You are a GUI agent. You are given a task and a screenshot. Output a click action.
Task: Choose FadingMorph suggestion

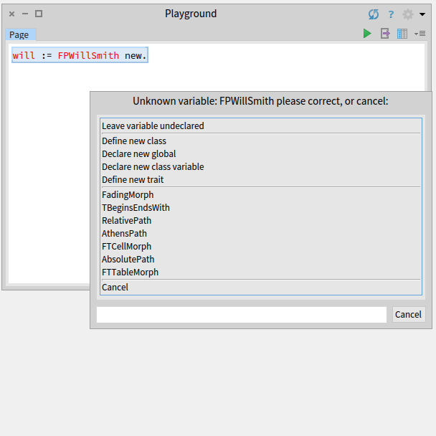pyautogui.click(x=261, y=194)
